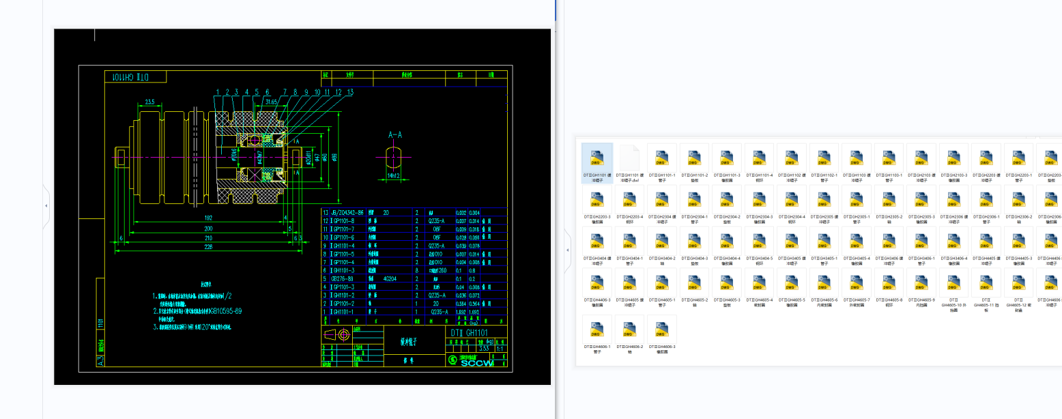The height and width of the screenshot is (419, 1062).
Task: Select the DTⅡGH3404 缓冲辊子 DWG file
Action: point(597,246)
